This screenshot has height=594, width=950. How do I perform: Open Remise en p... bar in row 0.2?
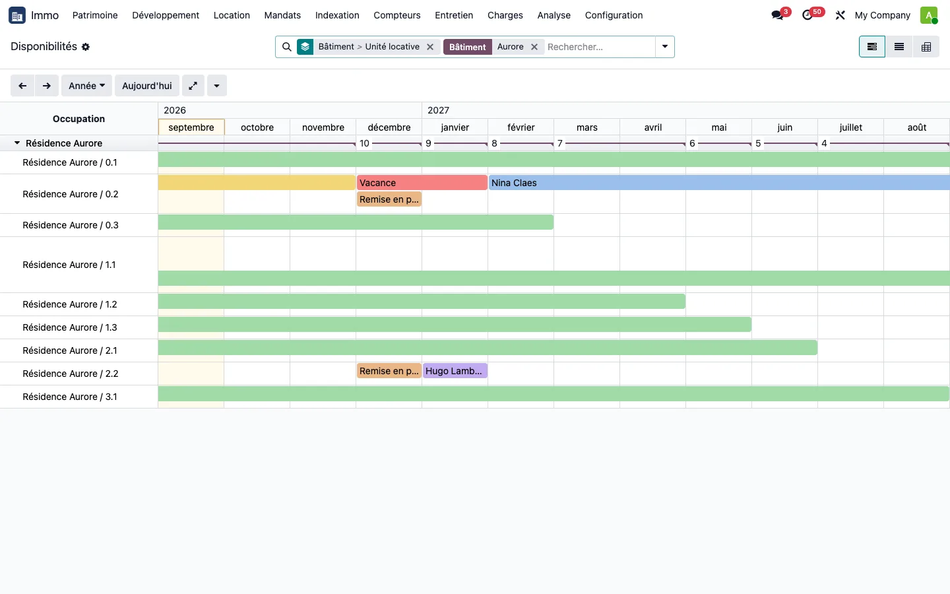[389, 199]
